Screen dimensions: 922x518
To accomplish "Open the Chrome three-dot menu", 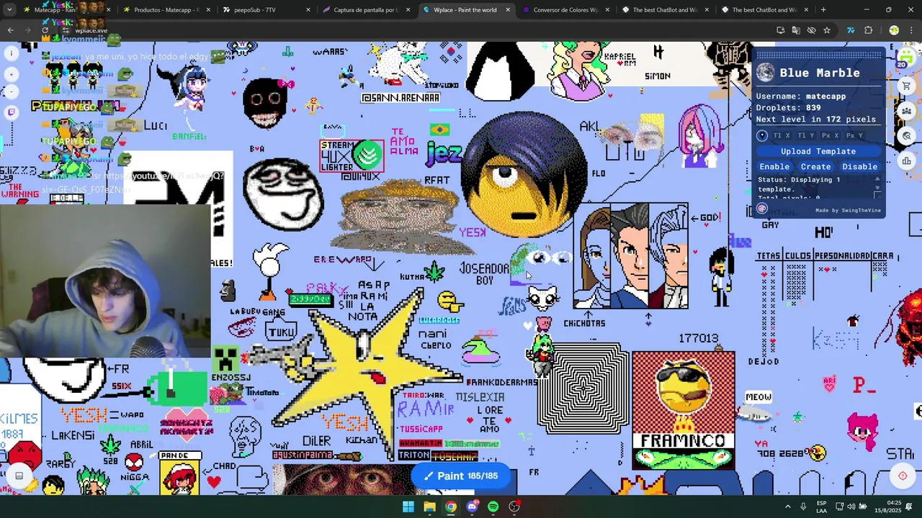I will tap(911, 30).
